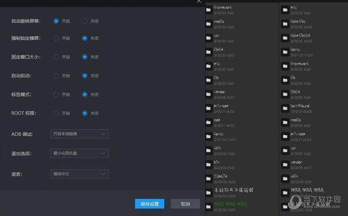Select the green-named folder in left pane

230,204
